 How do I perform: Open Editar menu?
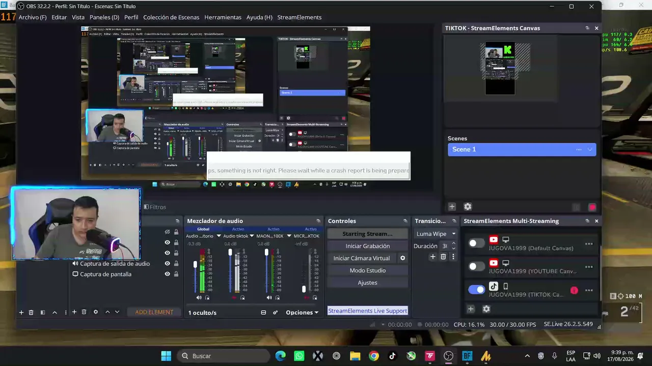pyautogui.click(x=59, y=17)
